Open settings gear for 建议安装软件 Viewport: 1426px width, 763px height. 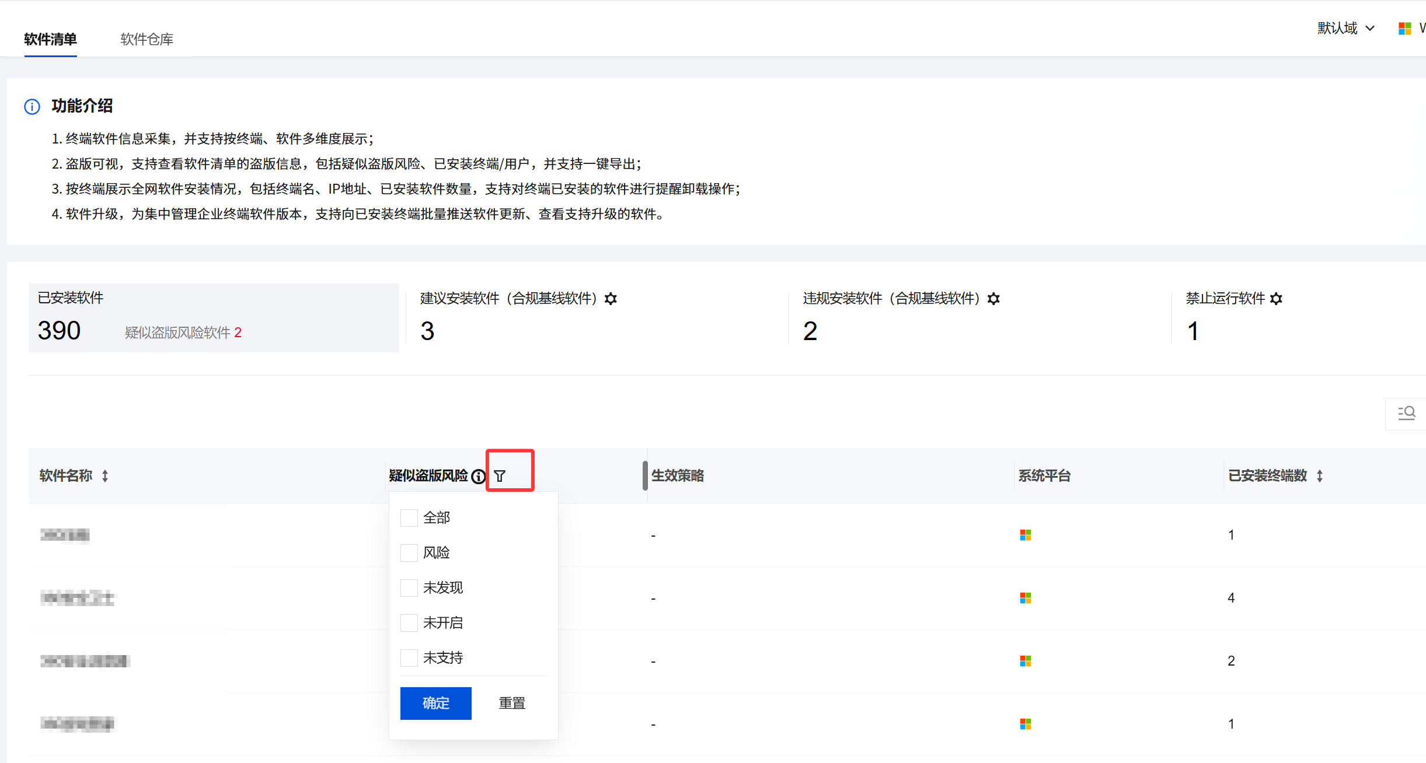click(611, 299)
